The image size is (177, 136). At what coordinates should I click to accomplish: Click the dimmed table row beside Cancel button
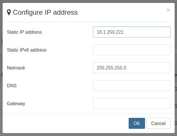click(x=176, y=124)
